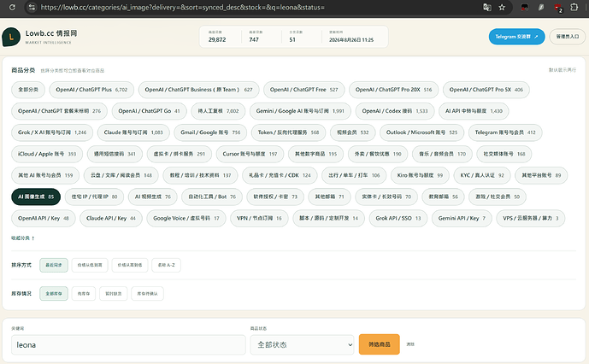Select Grok API / SSO chip
This screenshot has width=589, height=364.
pos(398,218)
